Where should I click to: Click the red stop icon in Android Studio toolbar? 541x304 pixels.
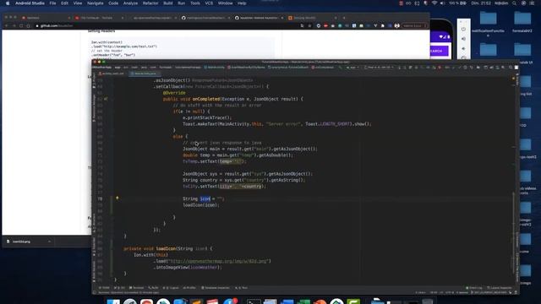tap(440, 68)
